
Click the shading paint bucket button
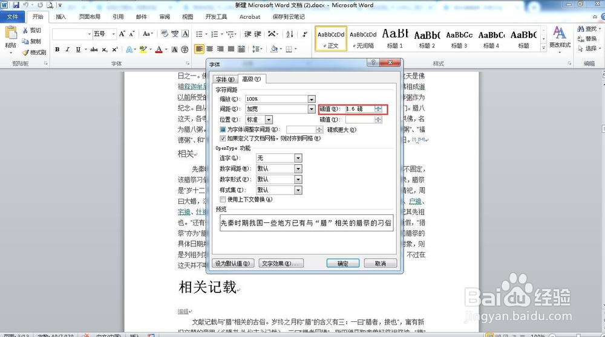tap(274, 50)
